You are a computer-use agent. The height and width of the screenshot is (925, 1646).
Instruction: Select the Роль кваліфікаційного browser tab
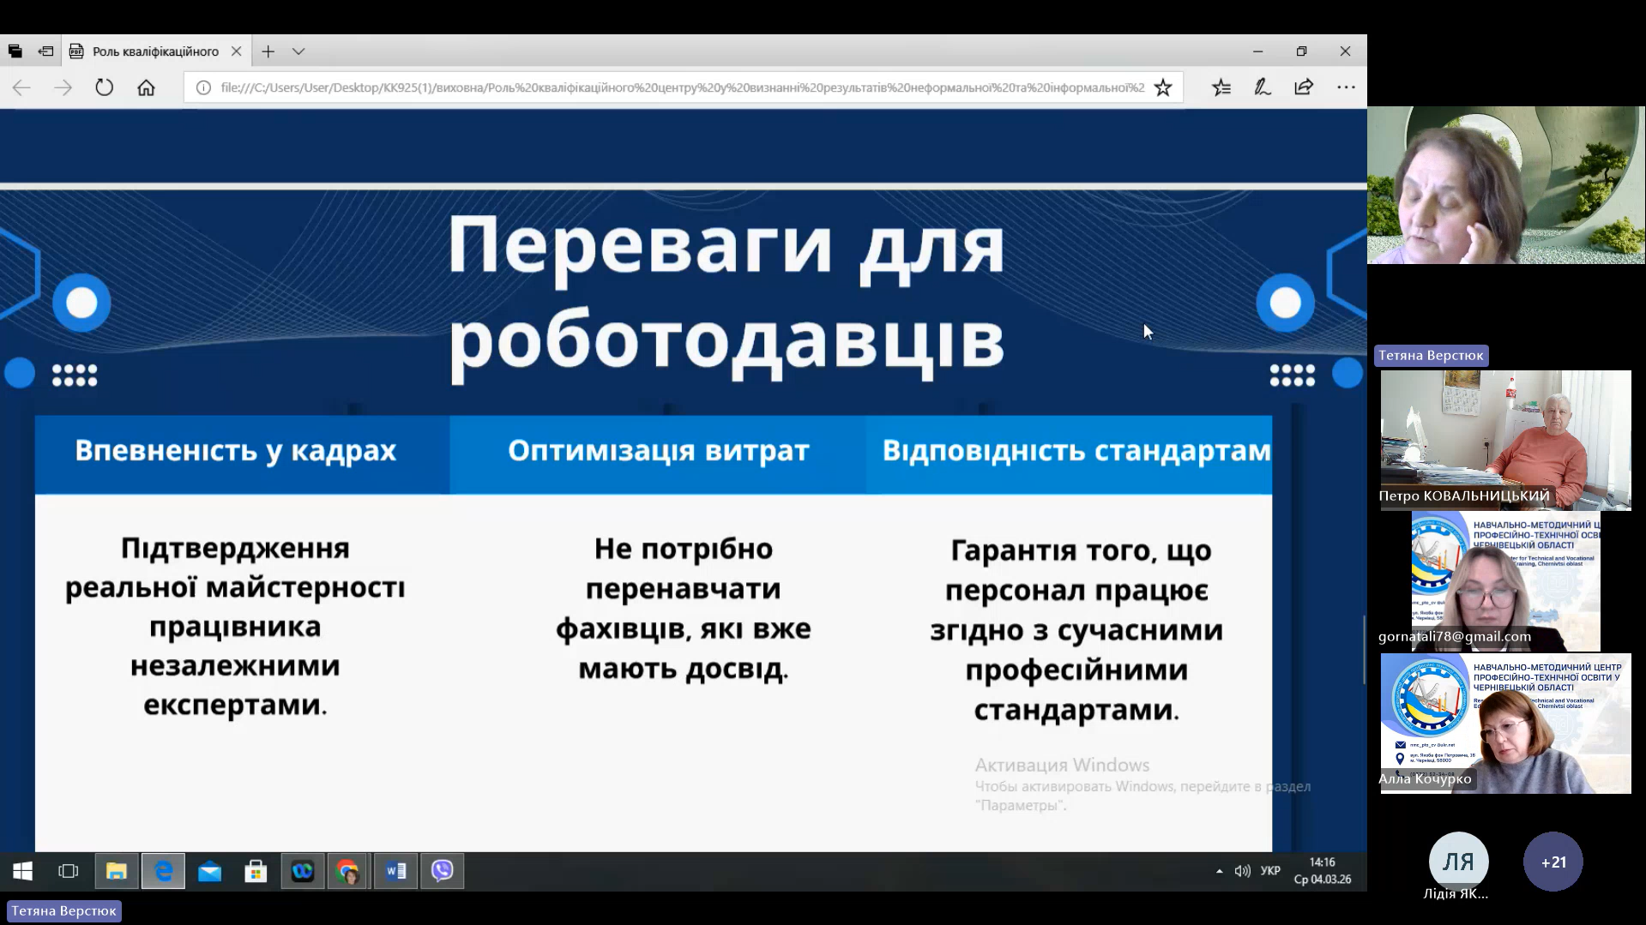(155, 51)
